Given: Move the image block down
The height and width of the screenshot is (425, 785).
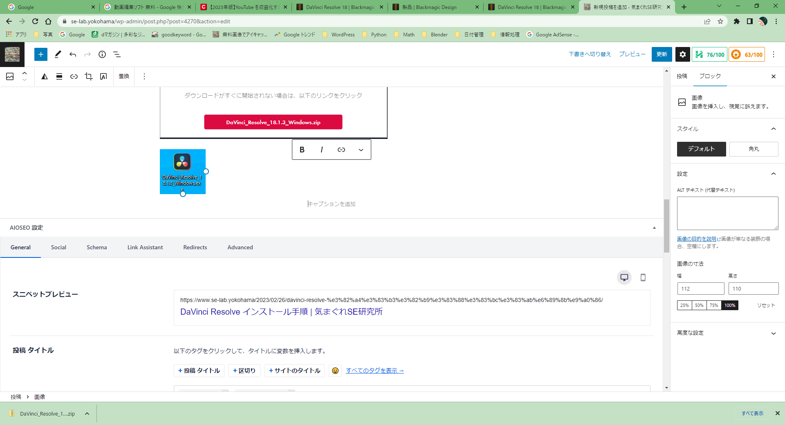Looking at the screenshot, I should tap(25, 80).
